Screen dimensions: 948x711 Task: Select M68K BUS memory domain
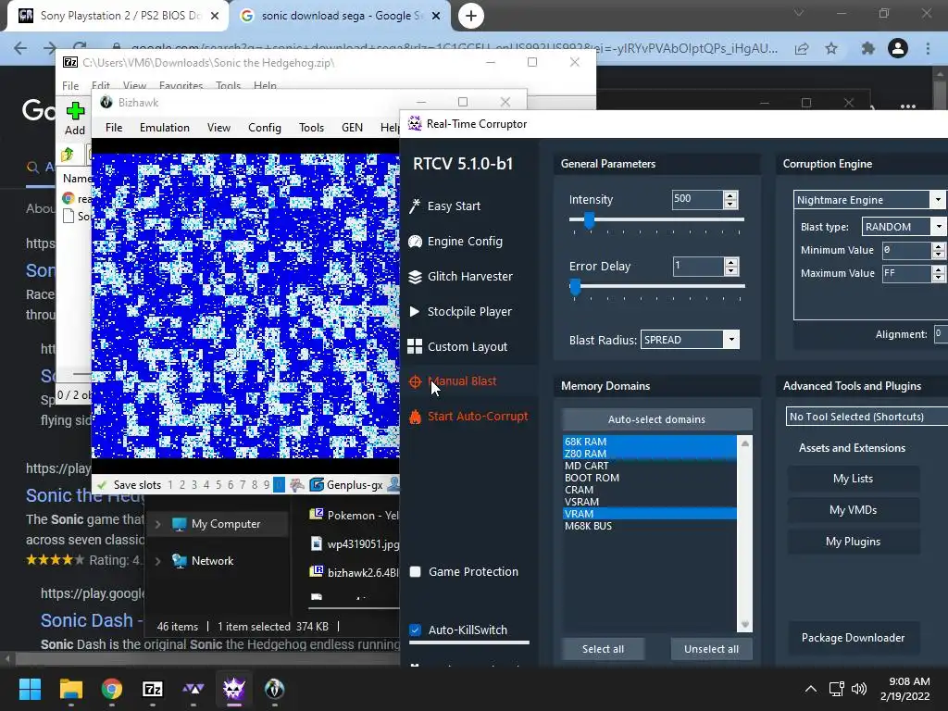pyautogui.click(x=650, y=526)
